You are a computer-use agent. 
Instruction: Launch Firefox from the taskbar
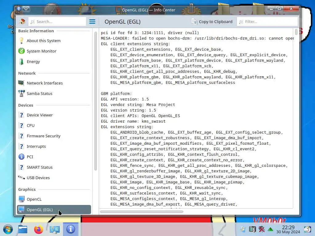pos(38,229)
